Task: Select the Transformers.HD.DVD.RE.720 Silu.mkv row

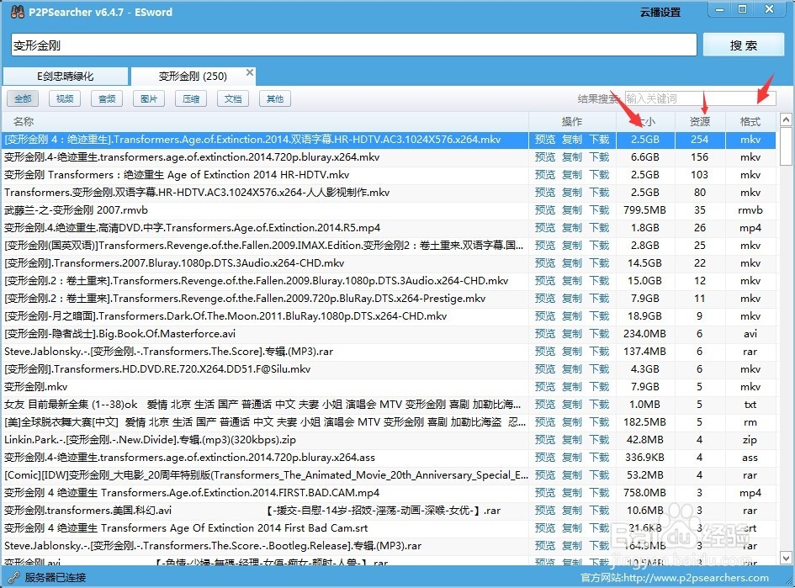Action: [x=389, y=369]
